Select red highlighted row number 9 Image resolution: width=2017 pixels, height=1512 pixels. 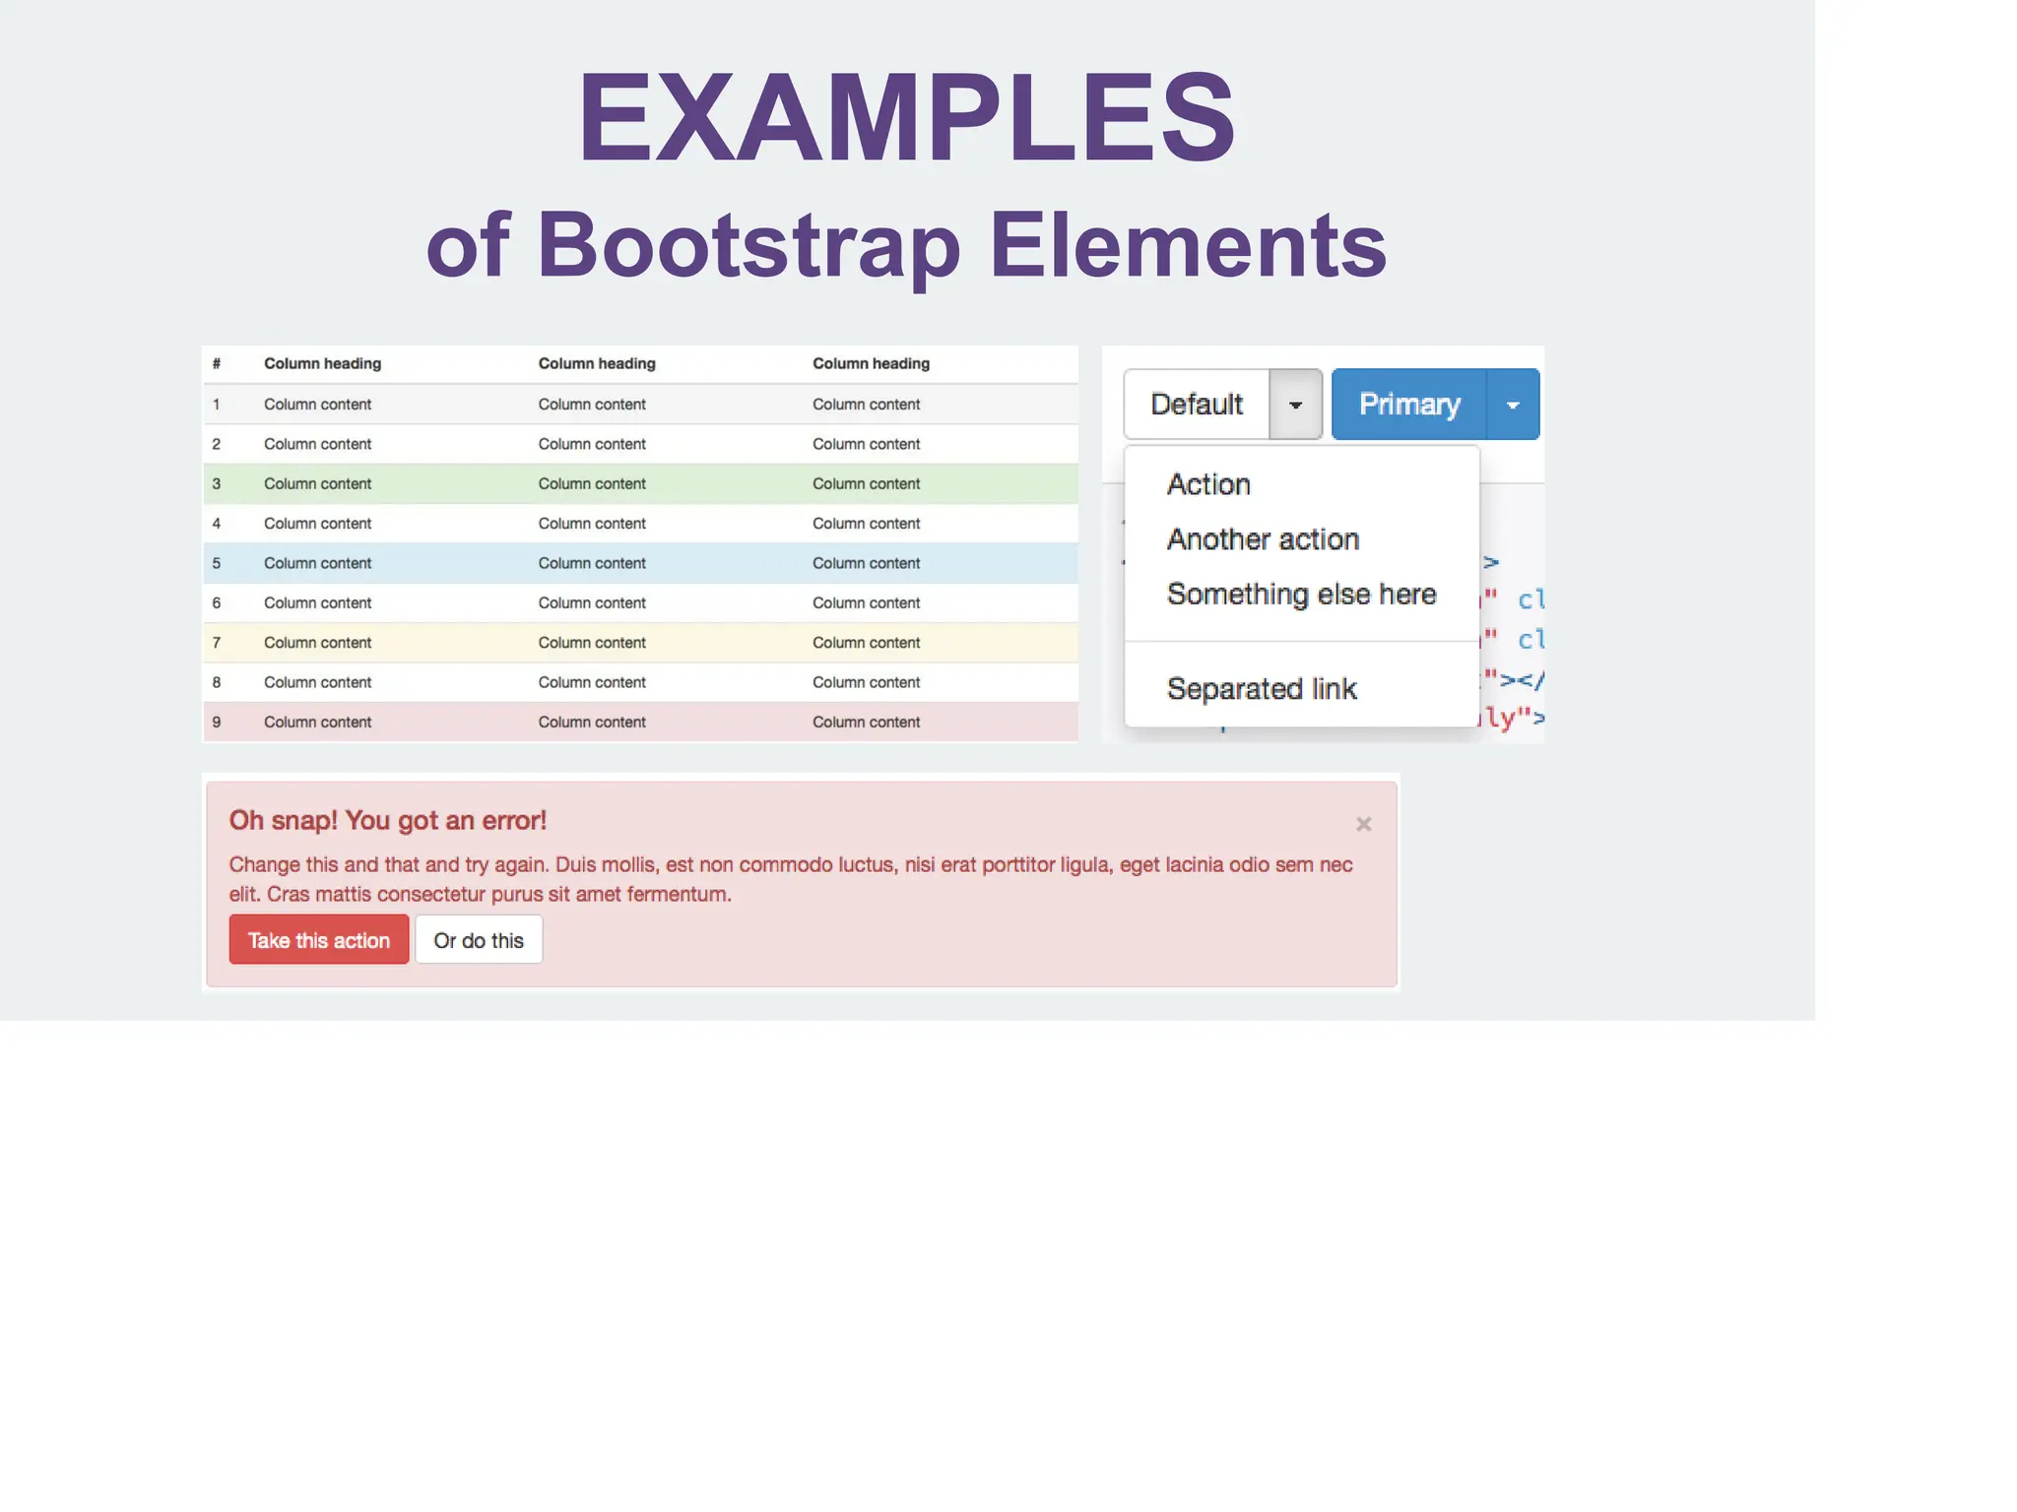(640, 722)
